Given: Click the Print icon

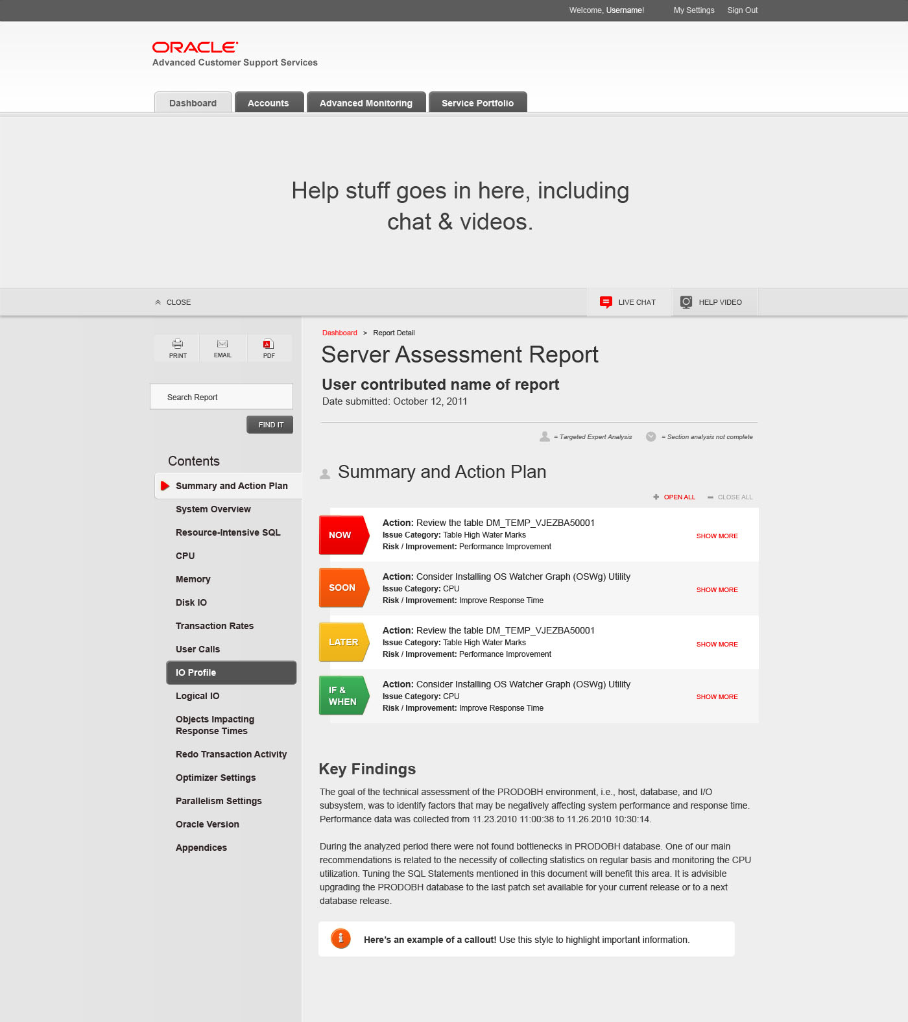Looking at the screenshot, I should click(x=178, y=344).
